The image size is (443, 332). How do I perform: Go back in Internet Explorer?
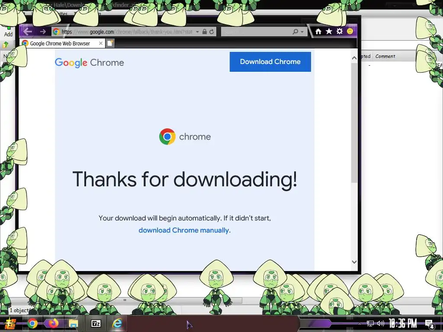[x=27, y=31]
